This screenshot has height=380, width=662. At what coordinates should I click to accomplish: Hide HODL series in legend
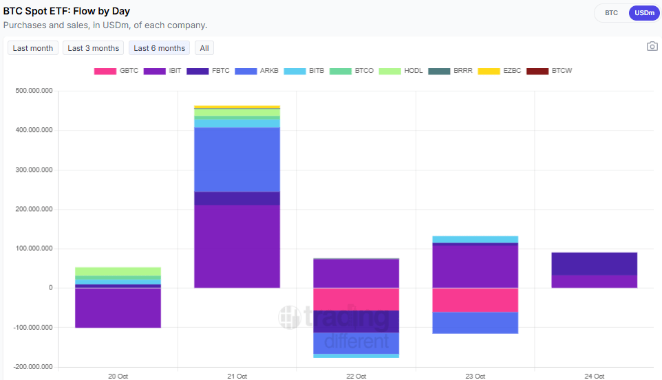[x=390, y=71]
